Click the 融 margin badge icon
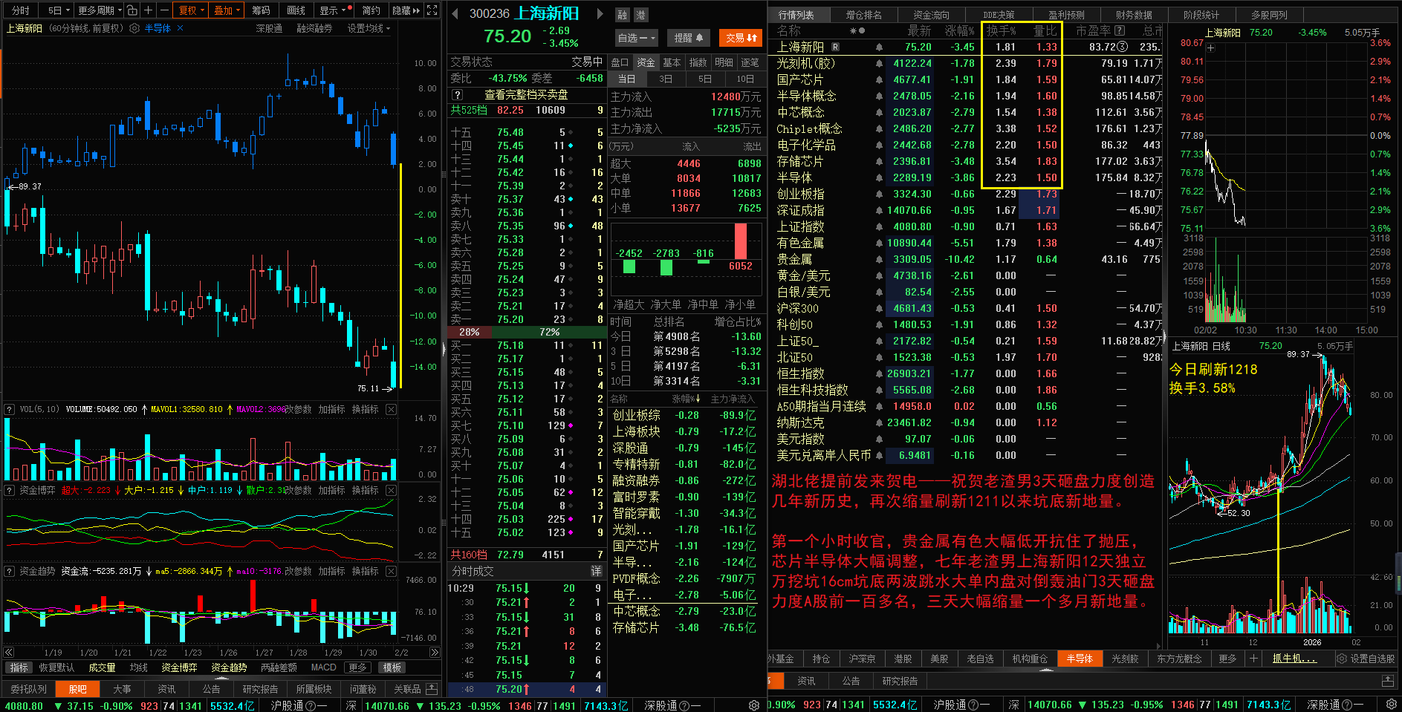Image resolution: width=1402 pixels, height=712 pixels. [x=622, y=14]
